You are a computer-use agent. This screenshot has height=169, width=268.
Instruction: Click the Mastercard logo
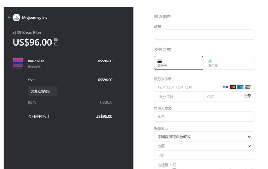click(233, 87)
